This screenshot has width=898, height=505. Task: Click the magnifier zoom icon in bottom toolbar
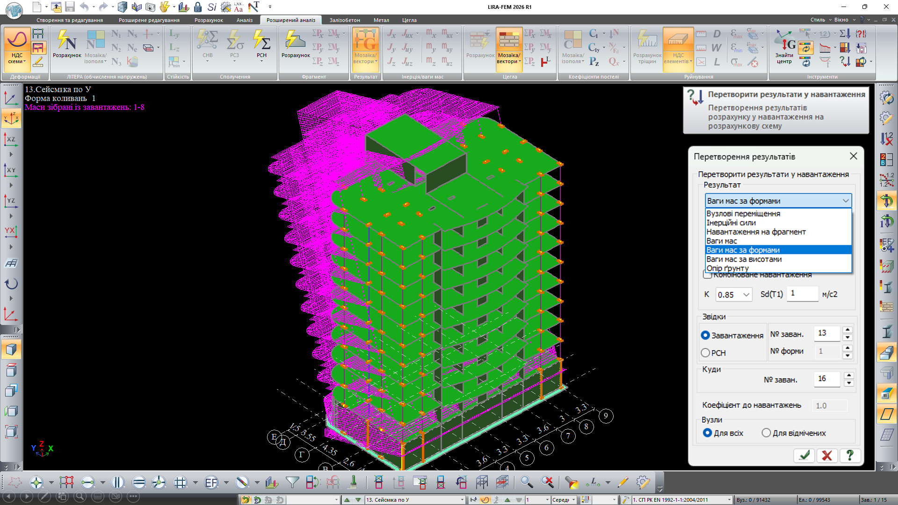[526, 482]
